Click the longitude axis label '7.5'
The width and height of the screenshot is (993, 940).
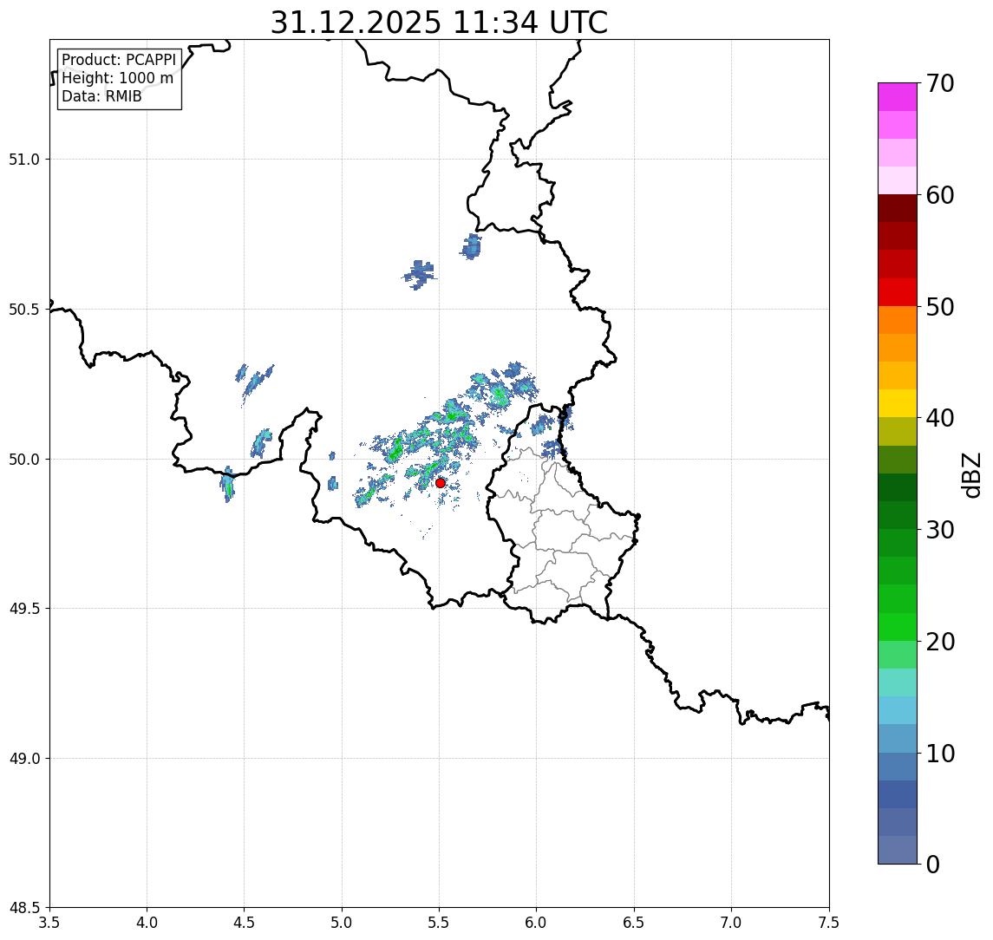point(829,923)
